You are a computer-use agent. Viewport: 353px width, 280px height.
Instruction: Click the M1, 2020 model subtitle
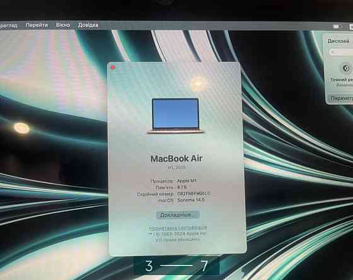coord(176,168)
